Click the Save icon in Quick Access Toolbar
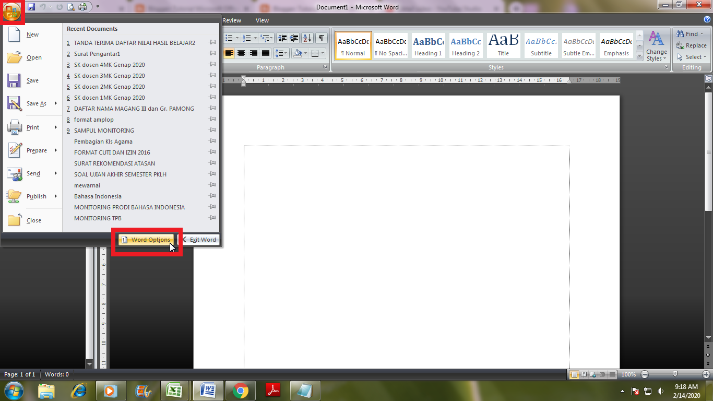Screen dimensions: 713x401 point(31,7)
